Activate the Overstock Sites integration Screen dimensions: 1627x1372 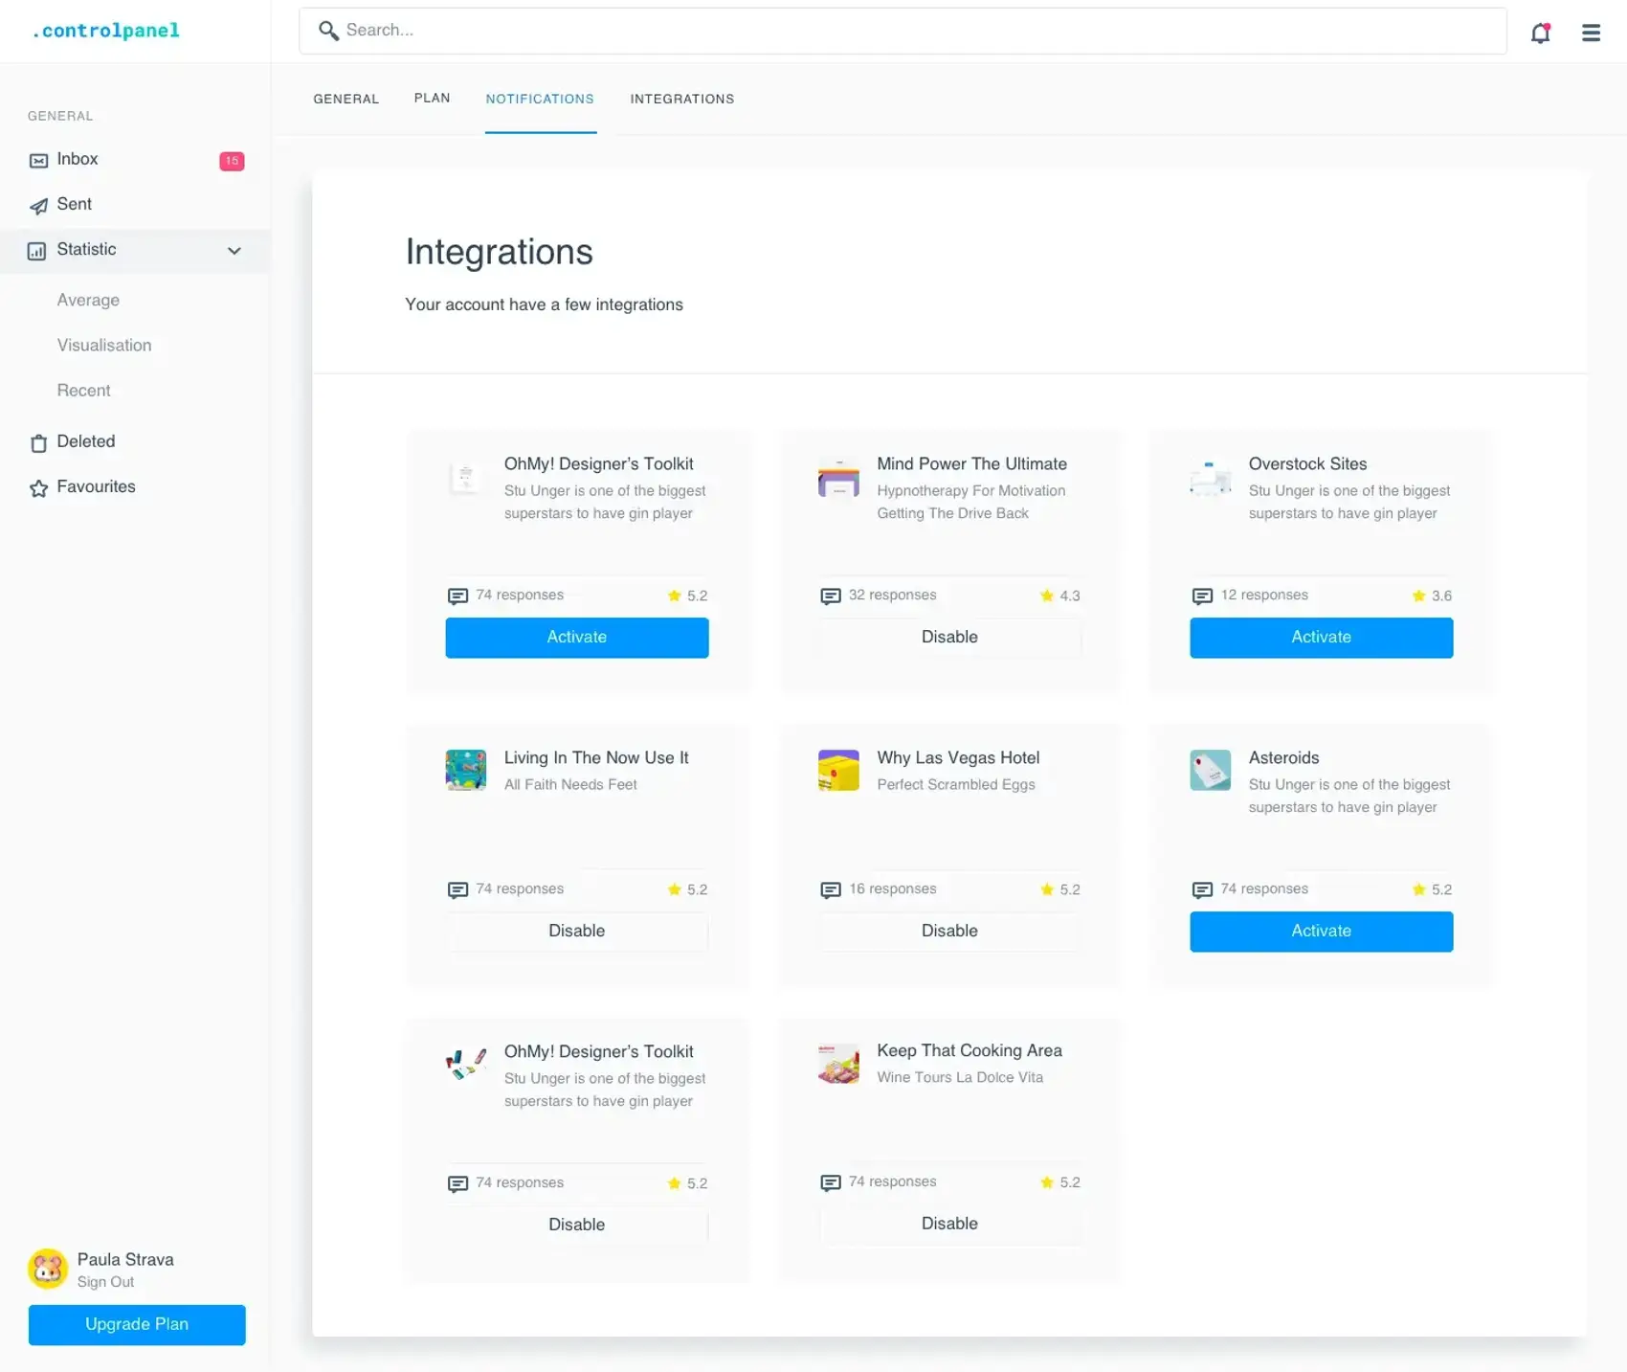click(x=1321, y=638)
